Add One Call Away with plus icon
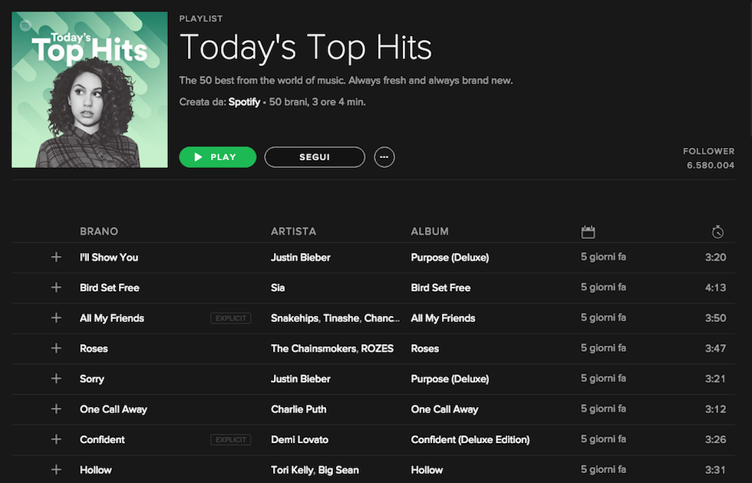Image resolution: width=752 pixels, height=483 pixels. point(56,409)
